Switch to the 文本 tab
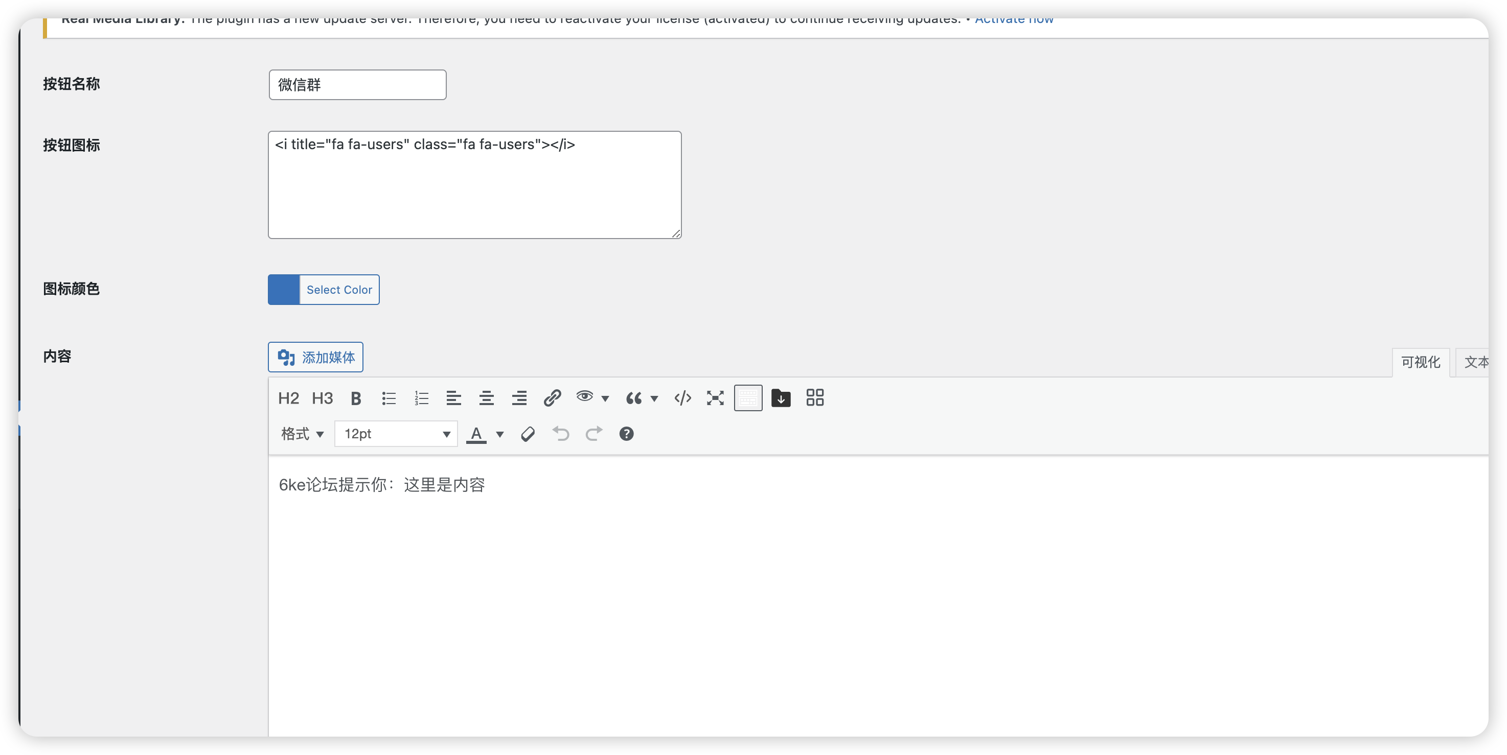 [x=1474, y=362]
